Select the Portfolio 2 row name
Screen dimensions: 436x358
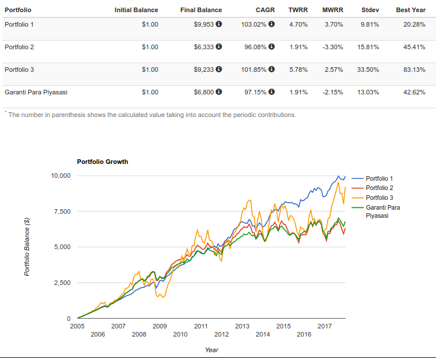click(19, 47)
